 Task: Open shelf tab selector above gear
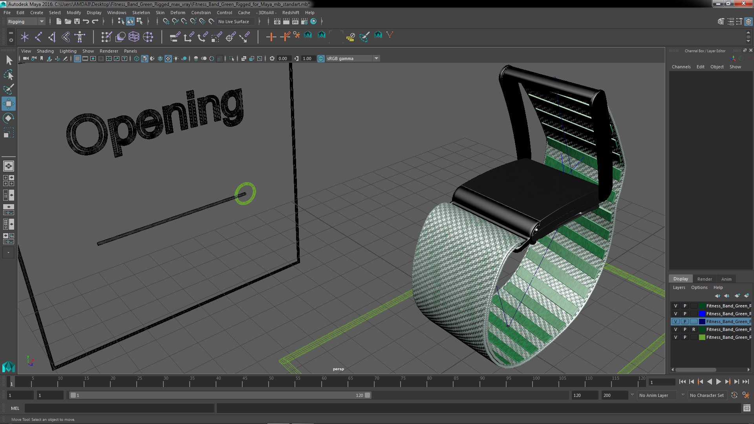11,33
